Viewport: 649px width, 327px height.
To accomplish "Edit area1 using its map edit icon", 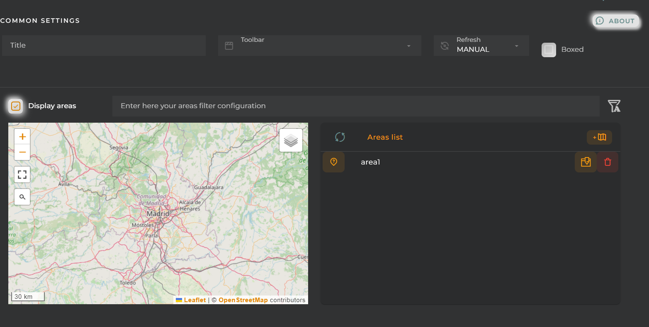I will coord(586,162).
